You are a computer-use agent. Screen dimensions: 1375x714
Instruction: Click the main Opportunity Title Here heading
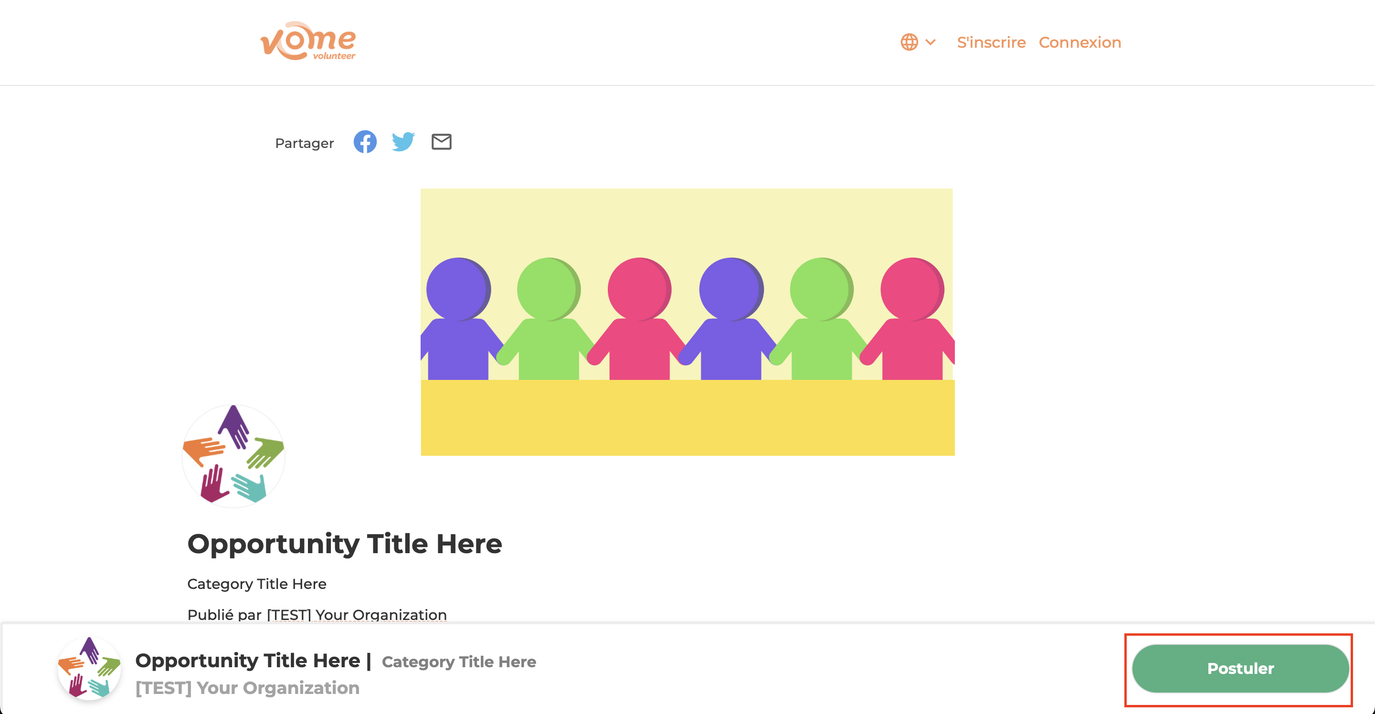pos(344,544)
